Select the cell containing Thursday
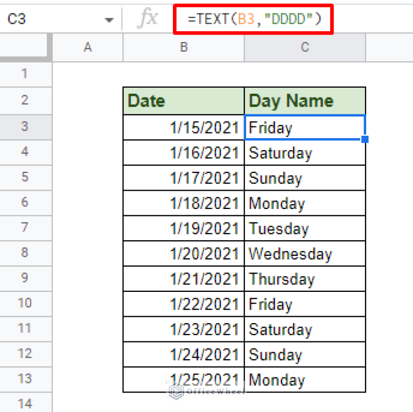 coord(305,279)
